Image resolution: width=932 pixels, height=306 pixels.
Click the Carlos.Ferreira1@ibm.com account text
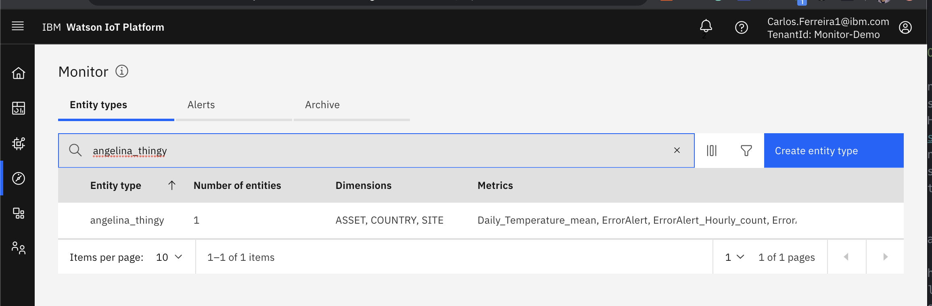tap(828, 21)
